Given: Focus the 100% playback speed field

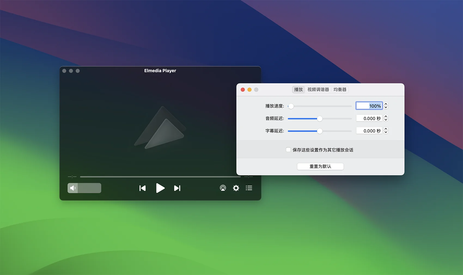Looking at the screenshot, I should (x=369, y=106).
